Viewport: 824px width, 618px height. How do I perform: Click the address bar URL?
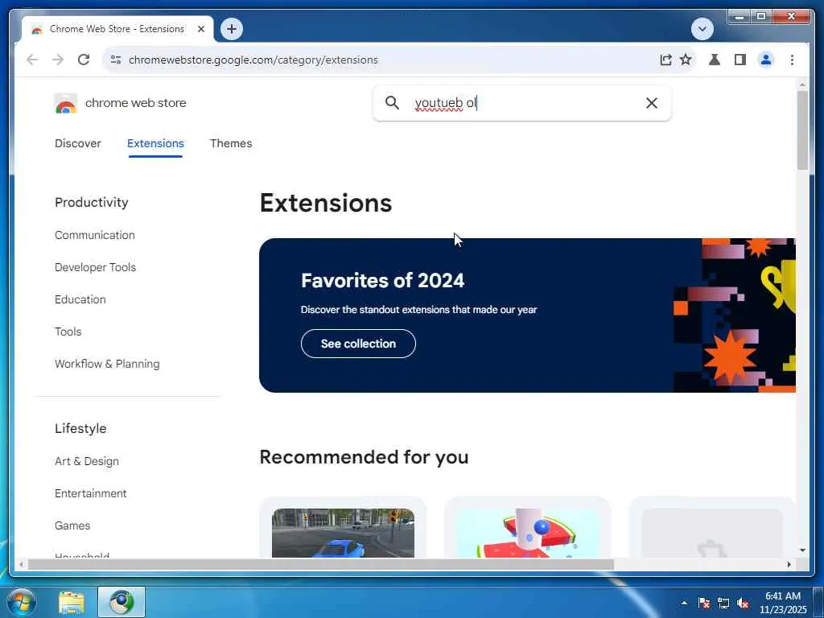click(x=253, y=60)
